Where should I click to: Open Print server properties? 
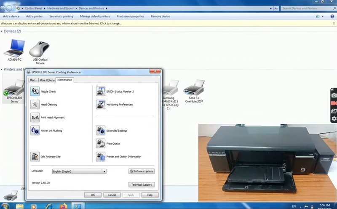[x=130, y=16]
